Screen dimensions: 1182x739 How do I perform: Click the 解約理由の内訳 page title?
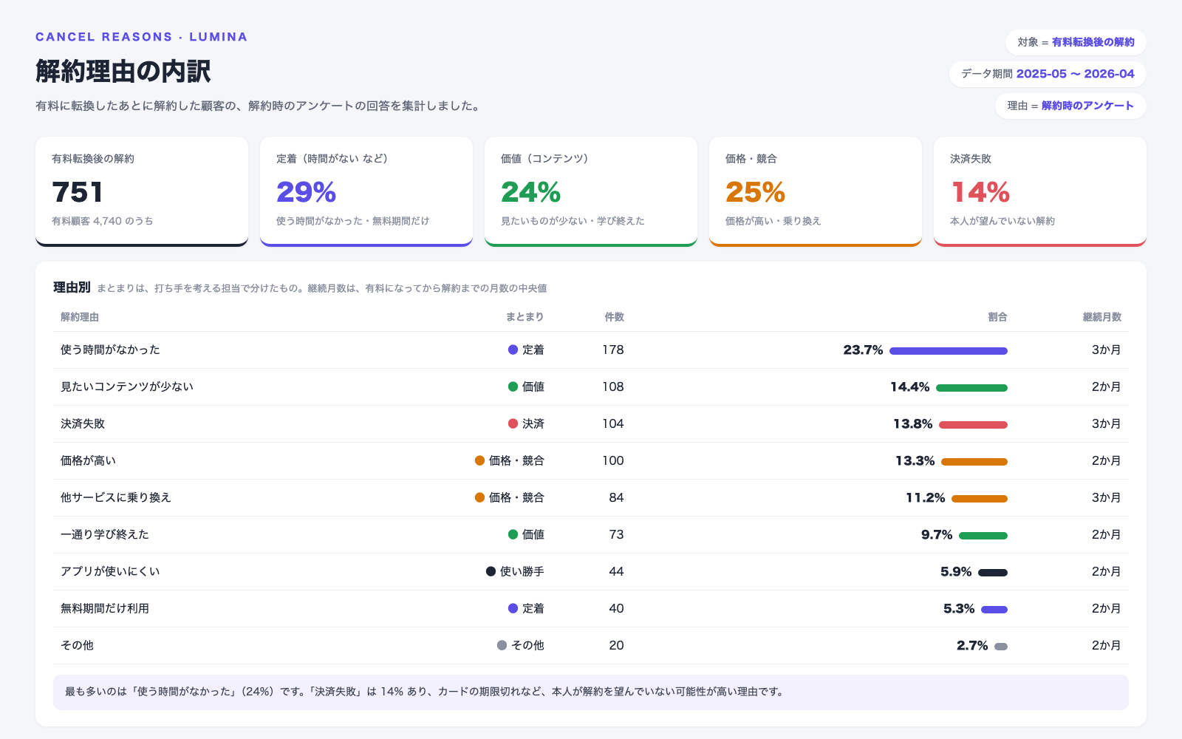coord(123,72)
